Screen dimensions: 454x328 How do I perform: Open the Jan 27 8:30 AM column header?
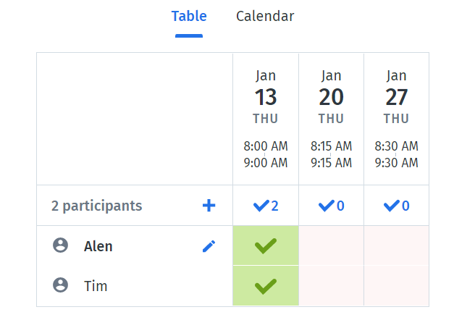[x=396, y=119]
